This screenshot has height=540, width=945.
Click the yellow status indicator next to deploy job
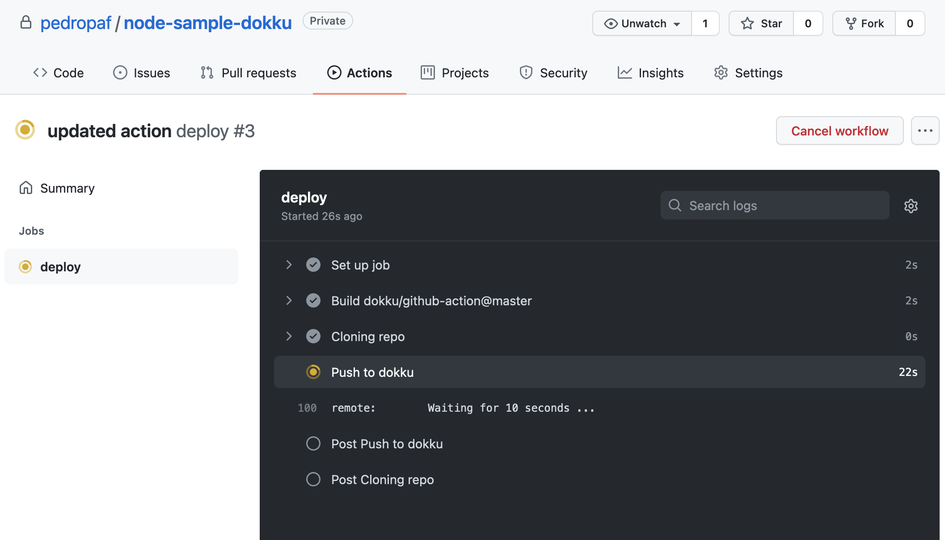[25, 266]
